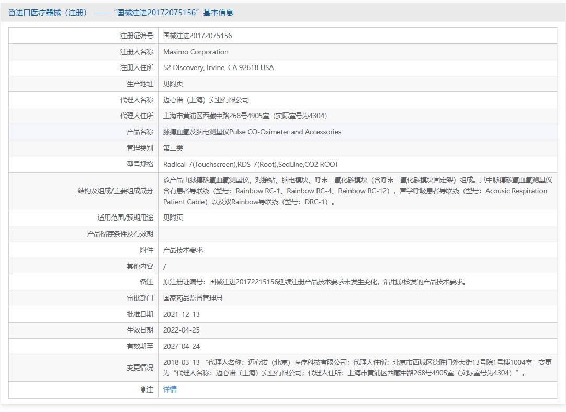Select the 变更情况 label
The height and width of the screenshot is (412, 566).
point(140,368)
